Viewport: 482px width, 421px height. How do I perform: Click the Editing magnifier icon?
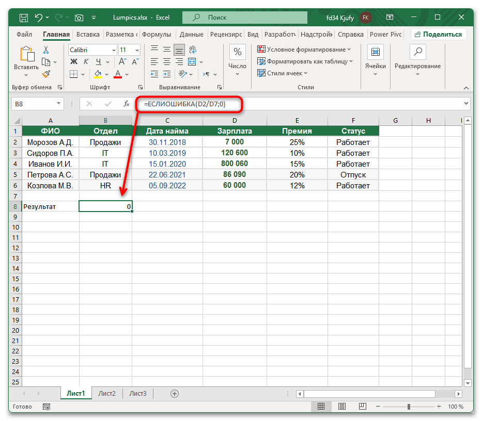click(418, 52)
